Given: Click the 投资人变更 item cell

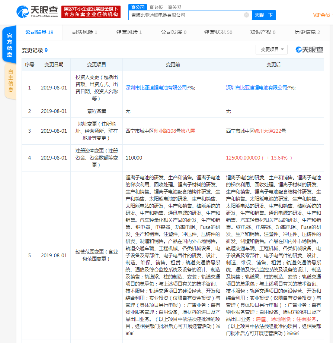Looking at the screenshot, I should [96, 88].
